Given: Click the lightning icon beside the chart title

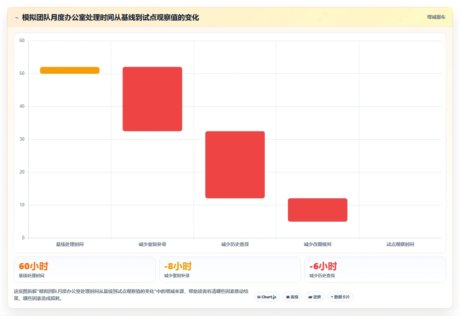Looking at the screenshot, I should (x=17, y=17).
